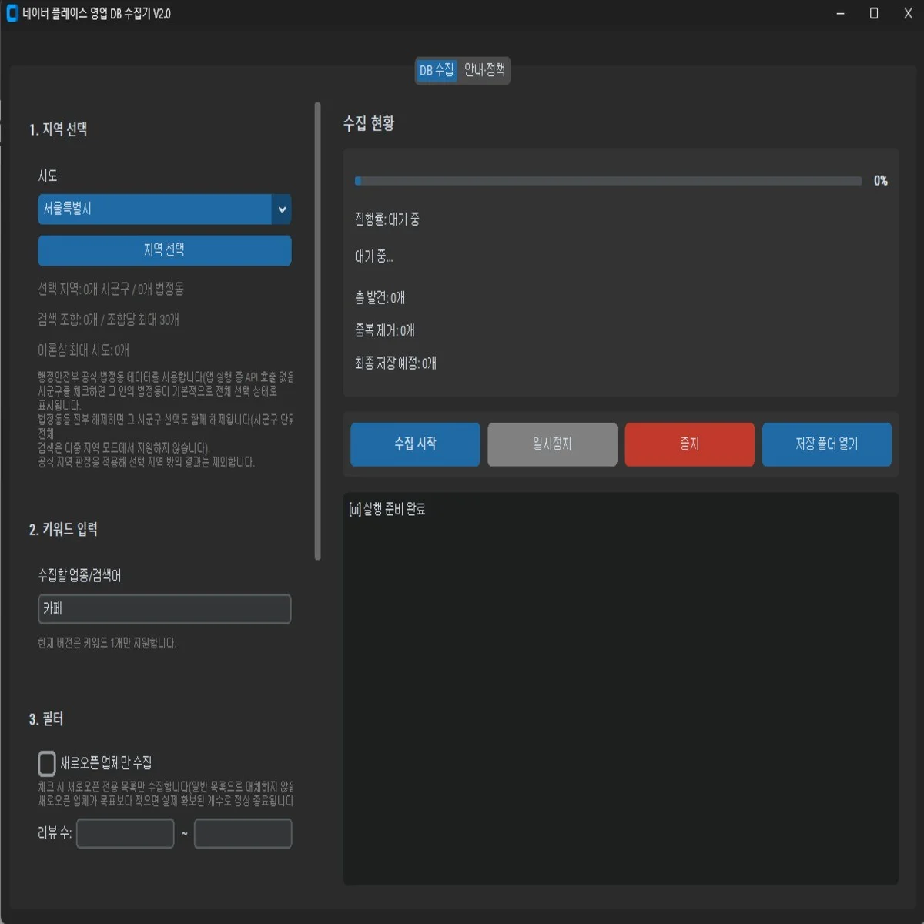This screenshot has height=924, width=924.
Task: Switch to the DB 수집 tab
Action: (x=437, y=71)
